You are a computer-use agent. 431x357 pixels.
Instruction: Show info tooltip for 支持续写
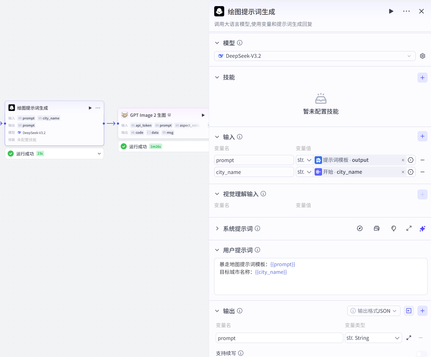click(x=241, y=353)
